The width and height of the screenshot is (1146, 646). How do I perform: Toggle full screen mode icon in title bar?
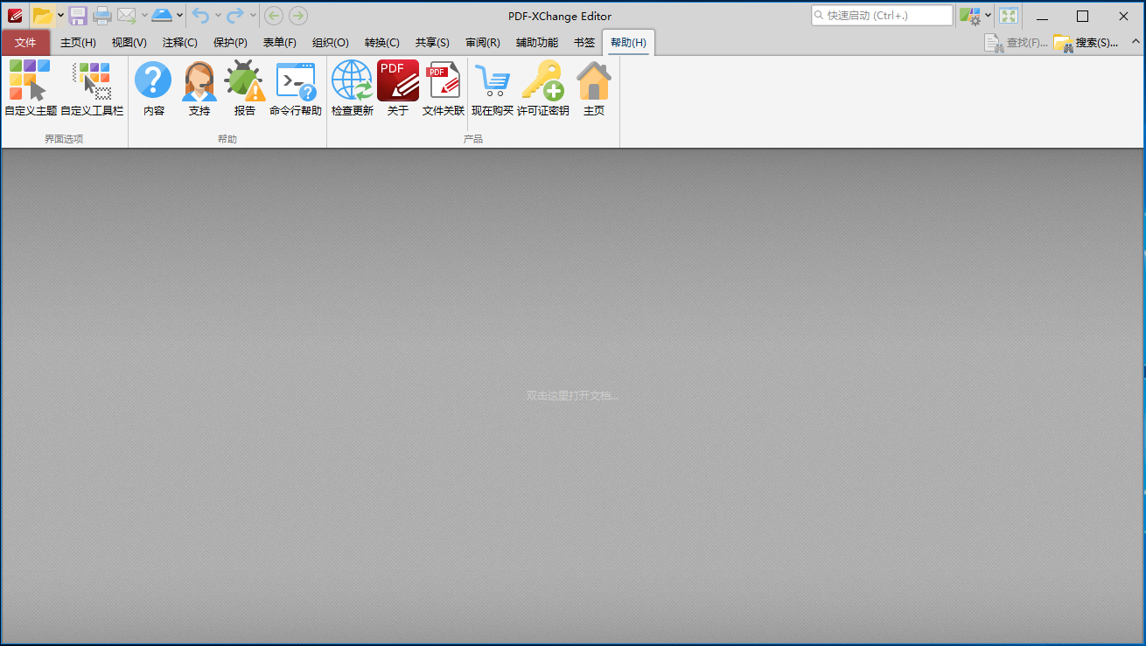tap(1009, 16)
